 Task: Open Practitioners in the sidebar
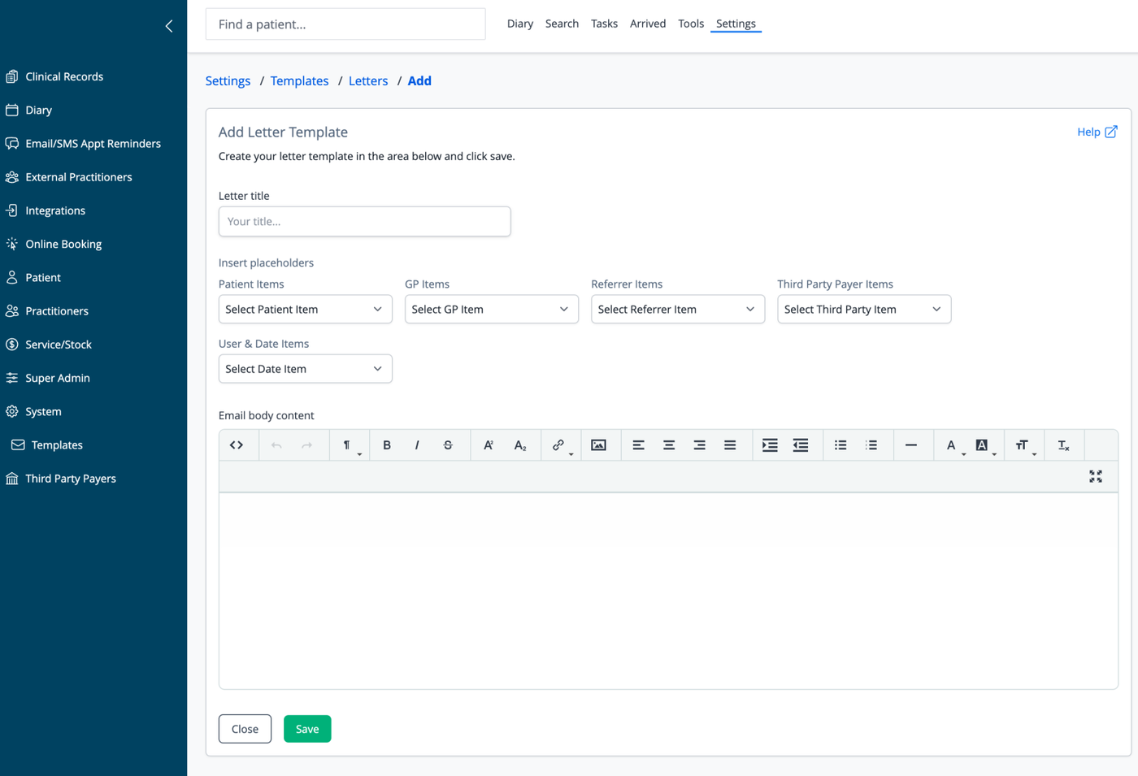tap(57, 311)
